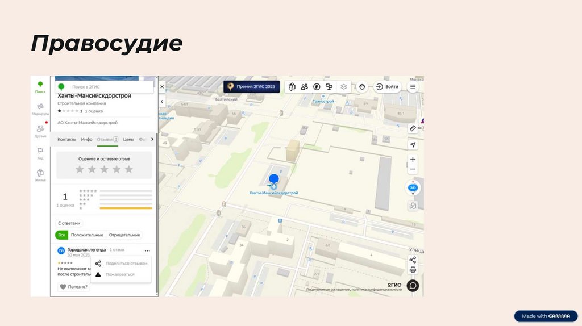Click the Войти login button

[387, 87]
